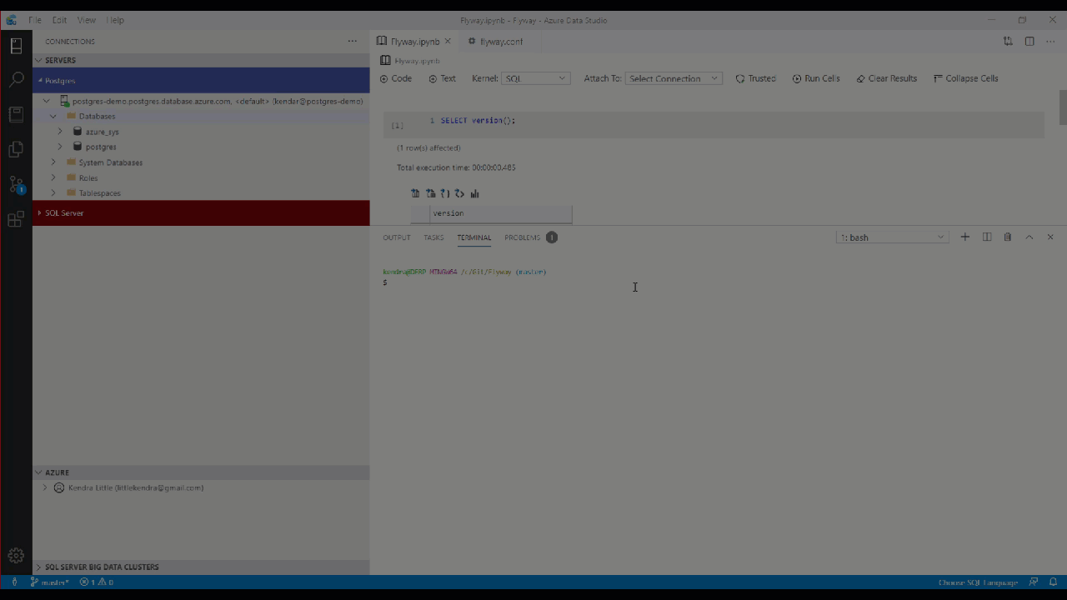Viewport: 1067px width, 600px height.
Task: Open the View menu
Action: [x=86, y=20]
